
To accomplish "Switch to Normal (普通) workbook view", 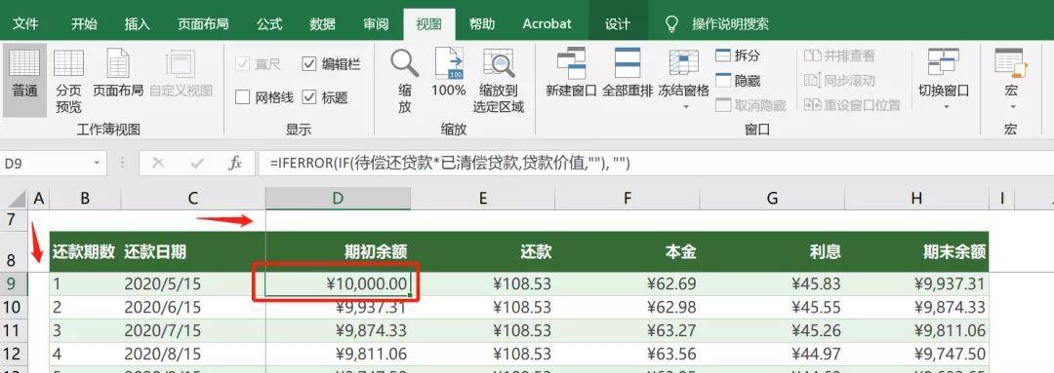I will pos(24,80).
